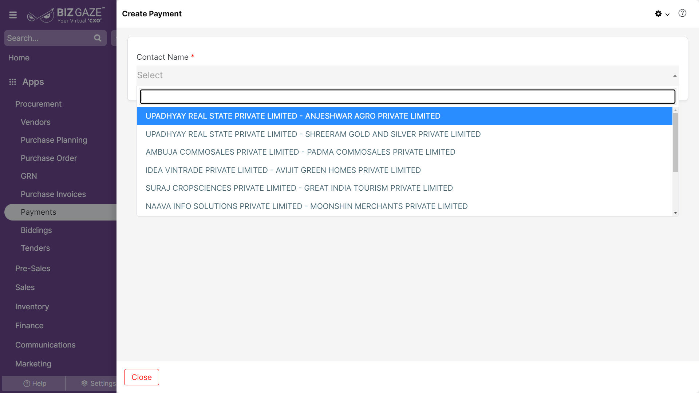Select NAAVA INFO SOLUTIONS - MOONSHIN MERCHANTS option
Screen dimensions: 699x393
pyautogui.click(x=404, y=206)
